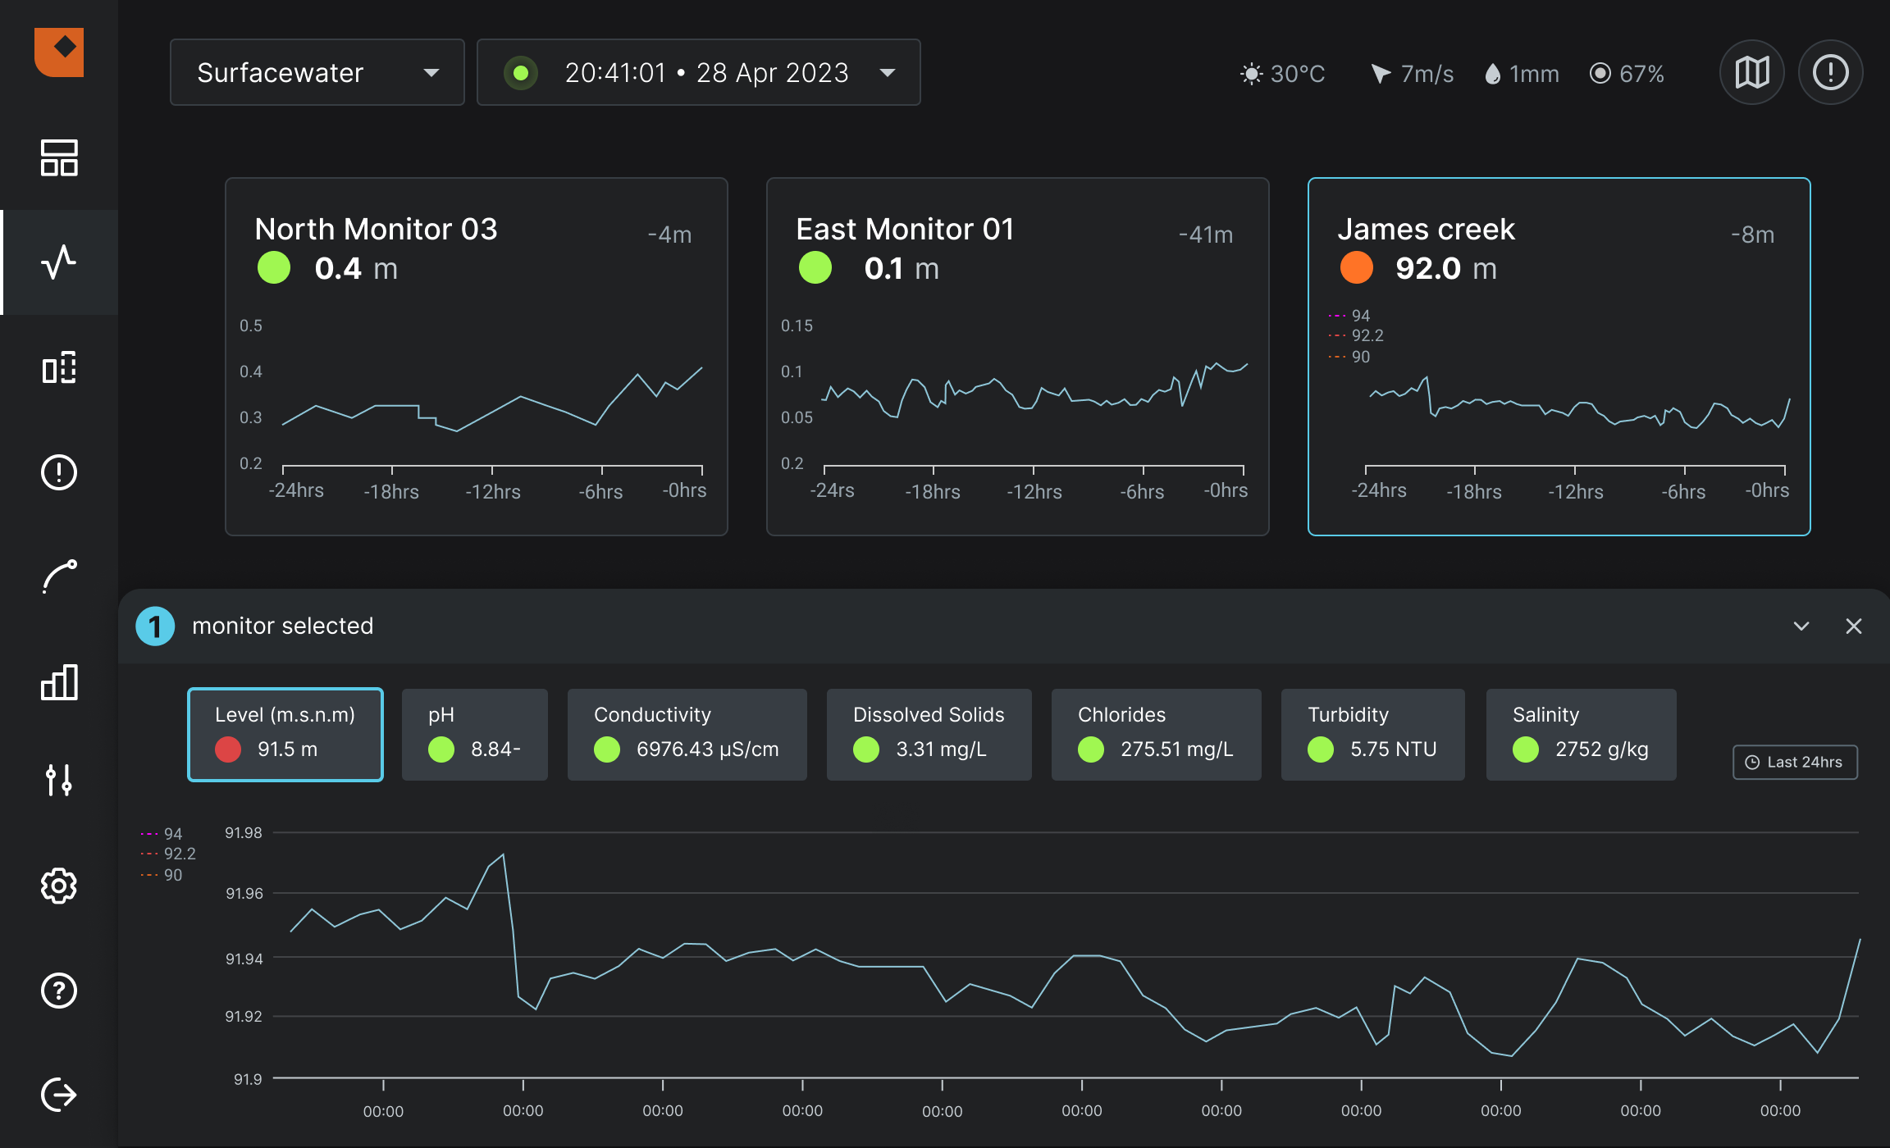1890x1148 pixels.
Task: Open the sliders adjustment icon in sidebar
Action: [59, 780]
